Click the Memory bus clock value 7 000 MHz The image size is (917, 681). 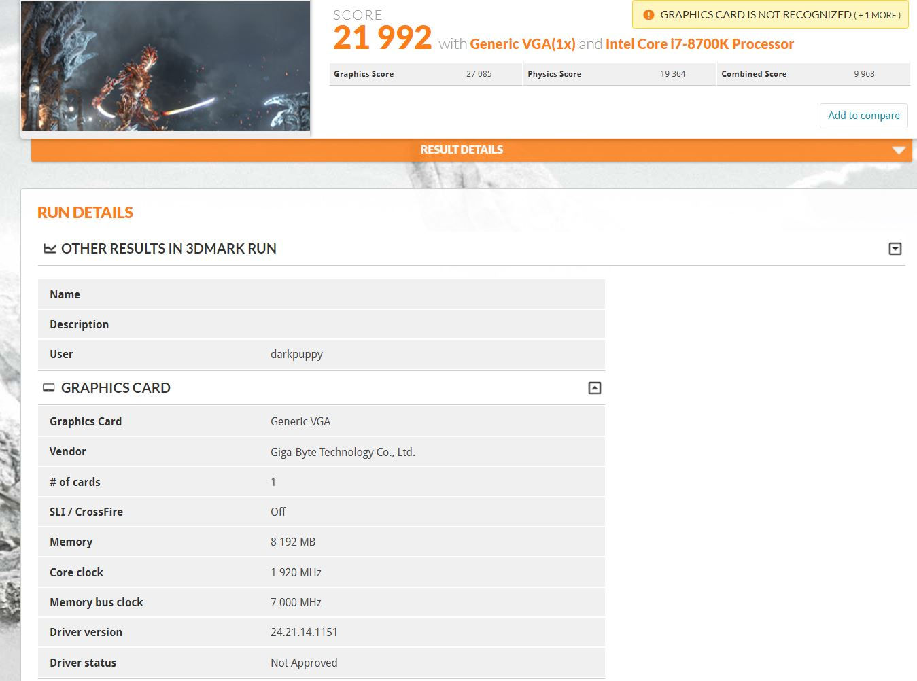point(296,602)
